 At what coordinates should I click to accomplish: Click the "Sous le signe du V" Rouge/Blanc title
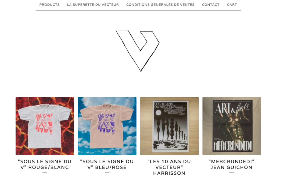(x=45, y=165)
